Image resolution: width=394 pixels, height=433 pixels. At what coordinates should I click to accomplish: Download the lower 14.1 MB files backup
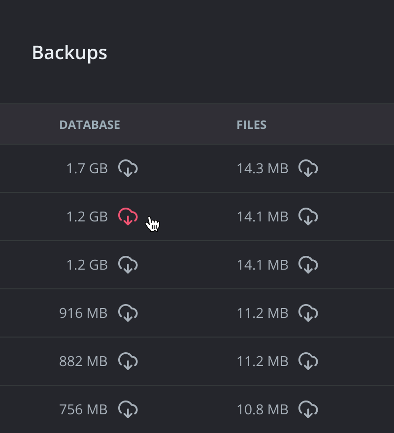pos(308,265)
